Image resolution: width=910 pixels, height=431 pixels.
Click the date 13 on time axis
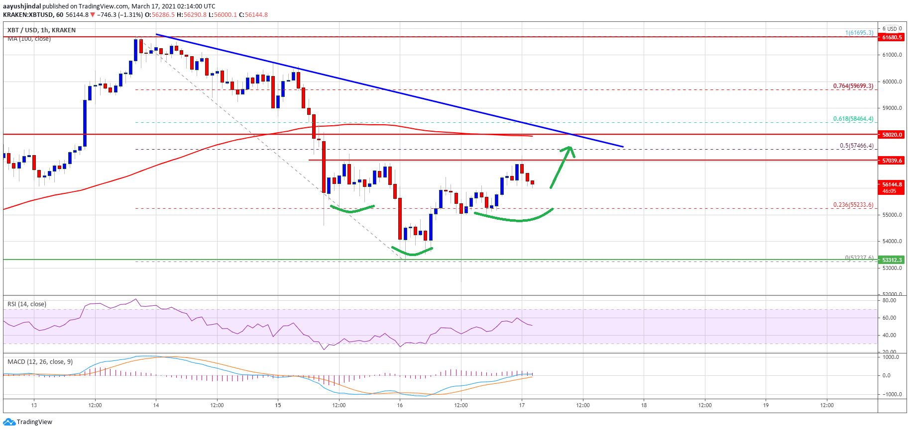[x=34, y=405]
